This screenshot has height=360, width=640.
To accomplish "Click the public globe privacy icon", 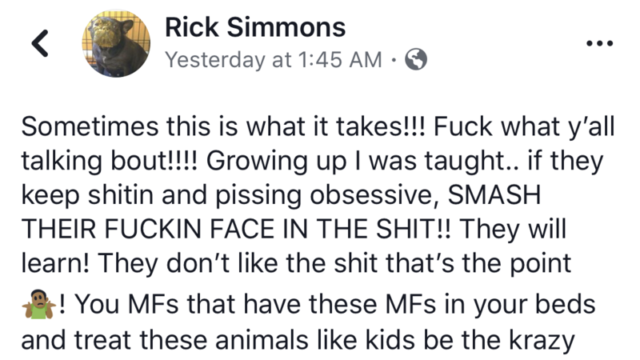I will click(416, 61).
